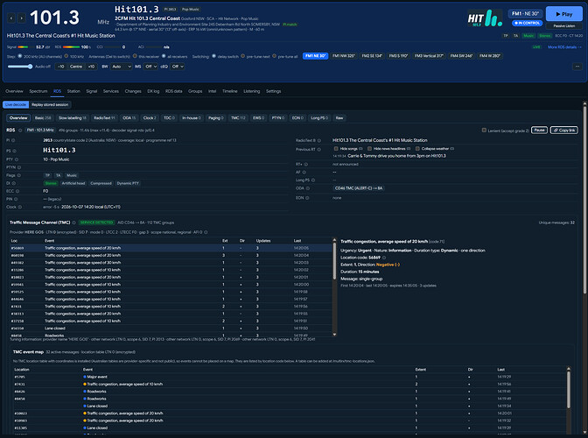
Task: Step frequency up with the +10 button
Action: (91, 67)
